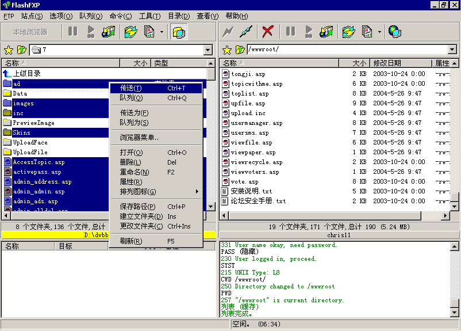Click the 上级目录 parent folder icon
Image resolution: width=461 pixels, height=331 pixels.
tap(7, 74)
